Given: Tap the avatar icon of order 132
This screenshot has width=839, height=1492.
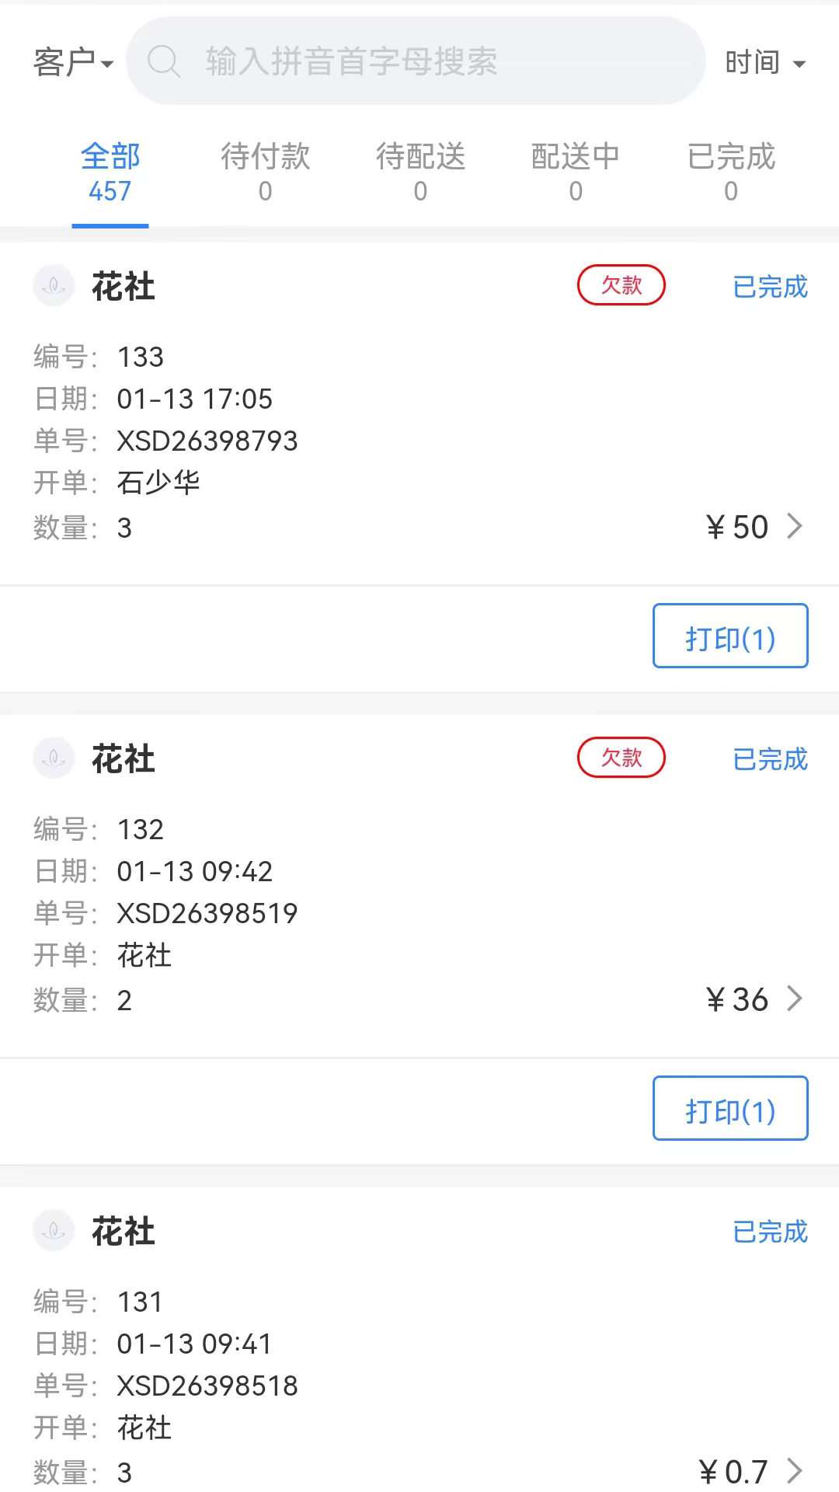Looking at the screenshot, I should point(54,758).
